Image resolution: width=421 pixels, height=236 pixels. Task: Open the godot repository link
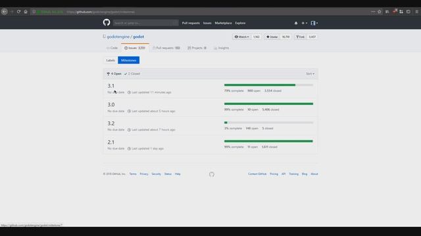(139, 37)
